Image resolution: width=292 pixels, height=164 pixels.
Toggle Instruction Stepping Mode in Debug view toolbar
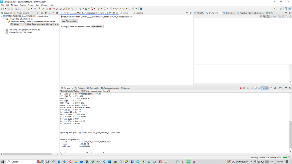tap(46, 13)
